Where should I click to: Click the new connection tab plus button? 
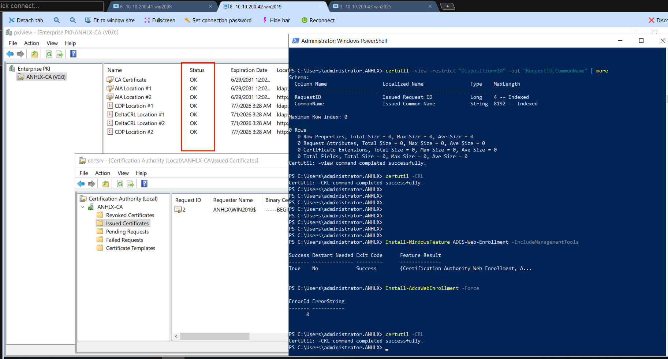coord(447,6)
